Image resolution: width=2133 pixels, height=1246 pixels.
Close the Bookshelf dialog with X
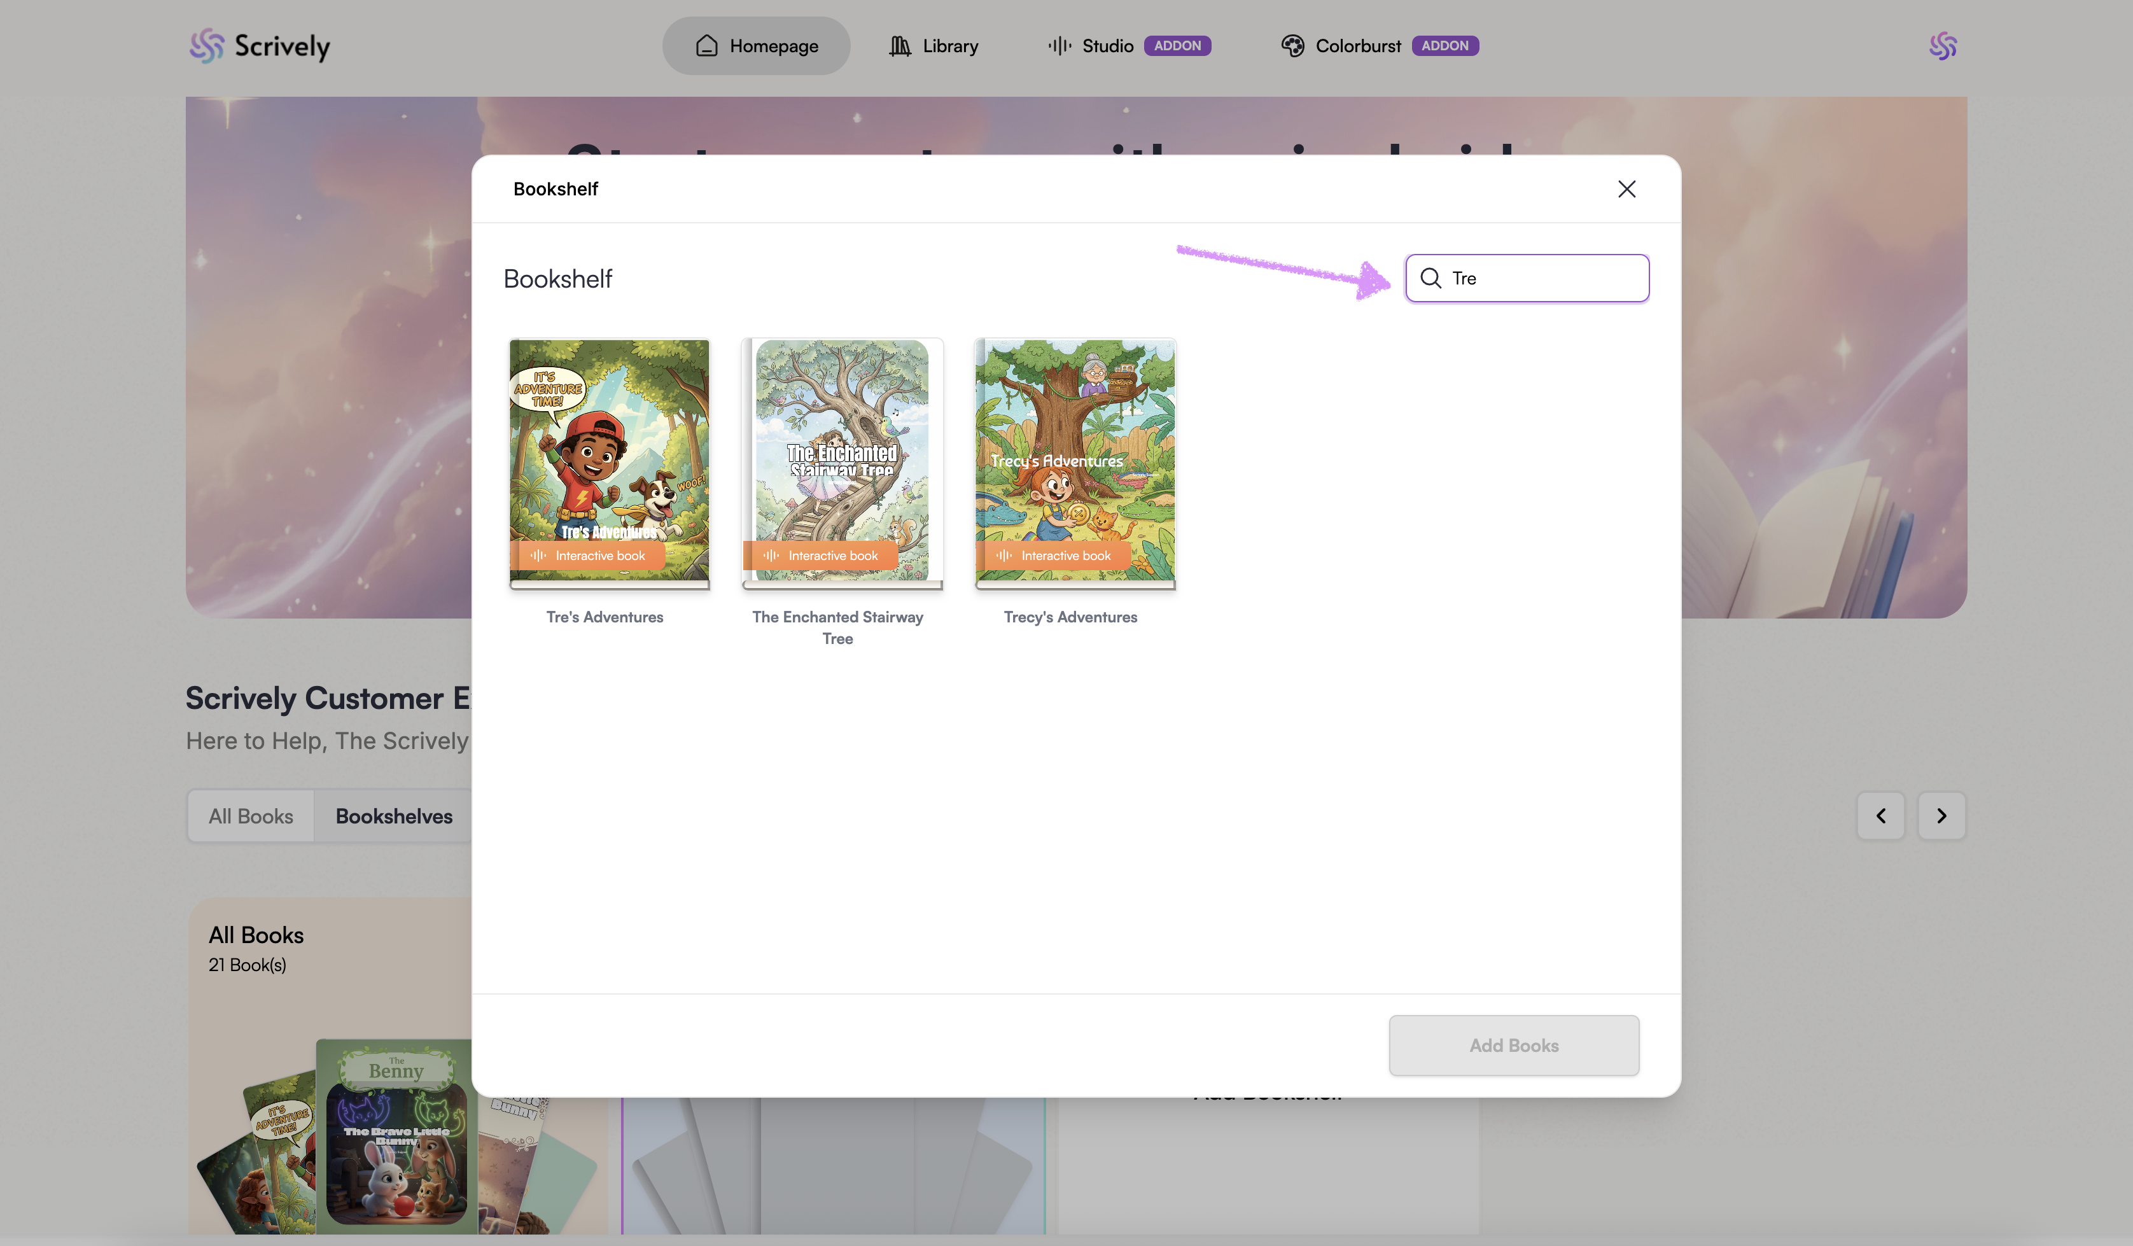coord(1626,189)
